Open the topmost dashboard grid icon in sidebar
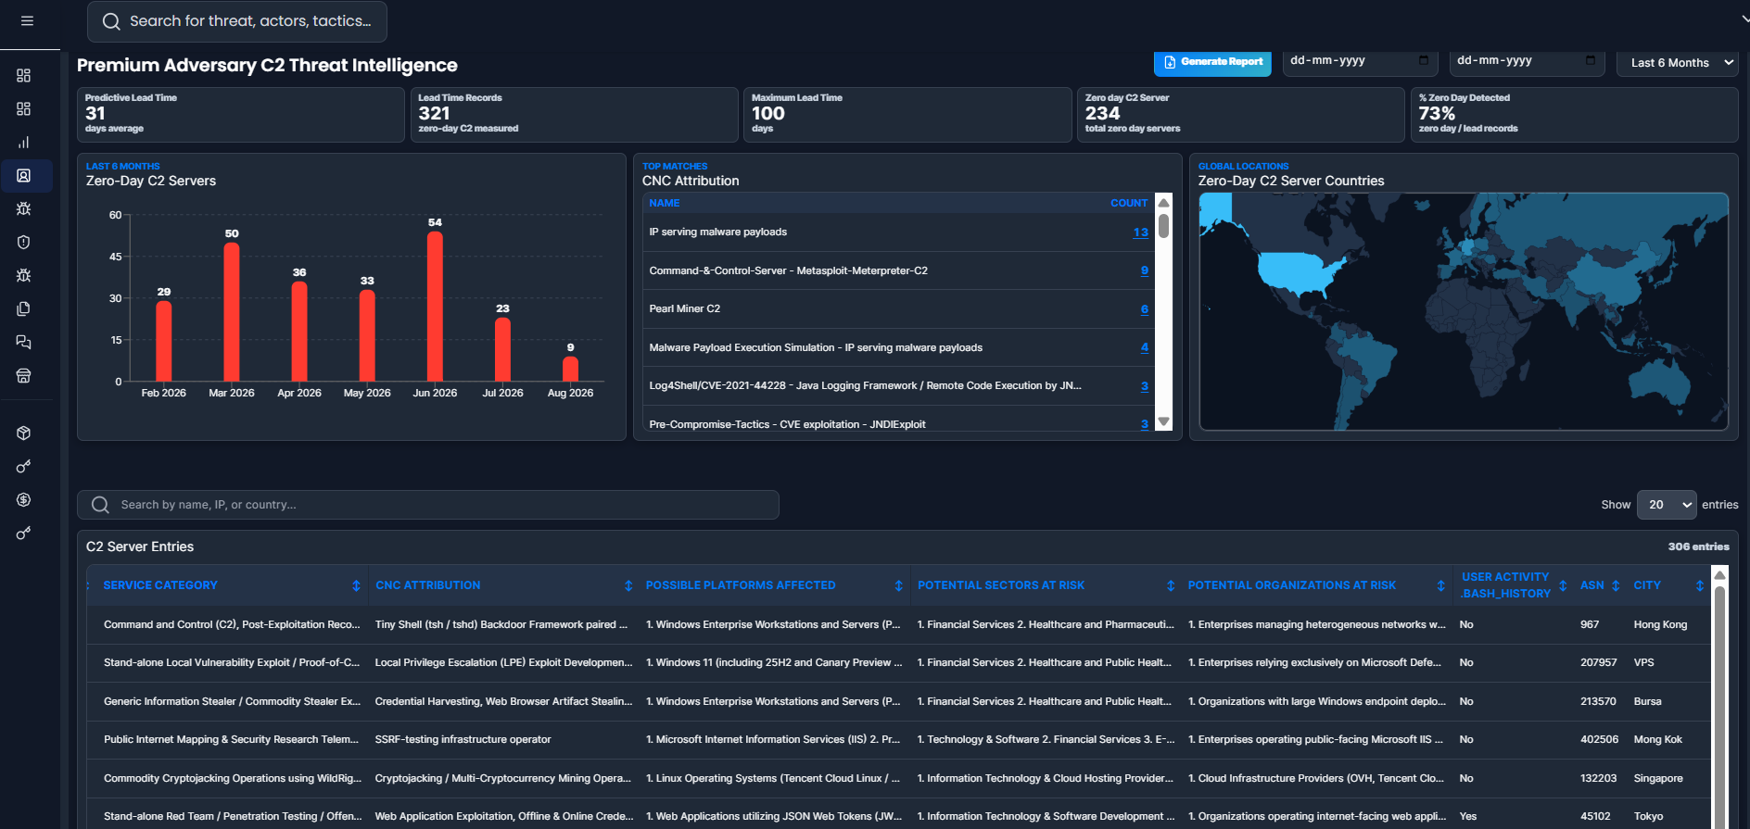 point(24,75)
